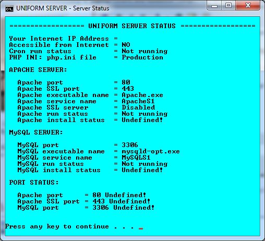The height and width of the screenshot is (241, 265).
Task: Maximize the Server Status window
Action: 228,6
